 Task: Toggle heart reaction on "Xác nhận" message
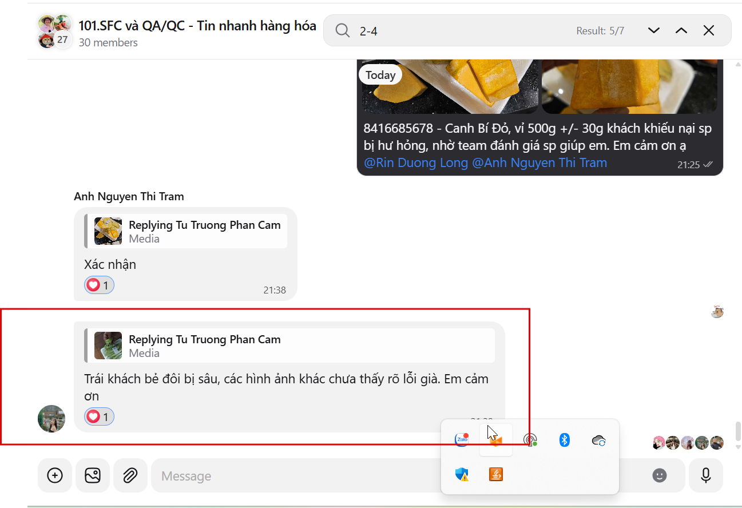(100, 285)
